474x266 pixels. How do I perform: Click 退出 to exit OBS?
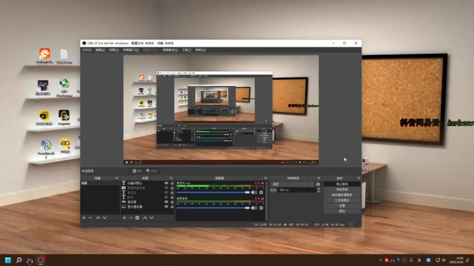tap(342, 211)
